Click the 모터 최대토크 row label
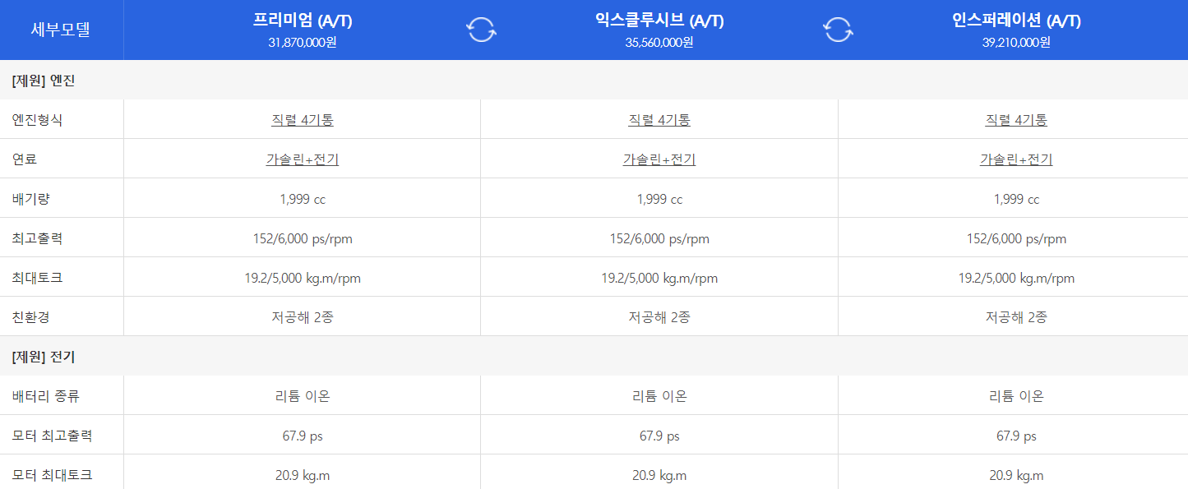Viewport: 1188px width, 489px height. pos(52,475)
